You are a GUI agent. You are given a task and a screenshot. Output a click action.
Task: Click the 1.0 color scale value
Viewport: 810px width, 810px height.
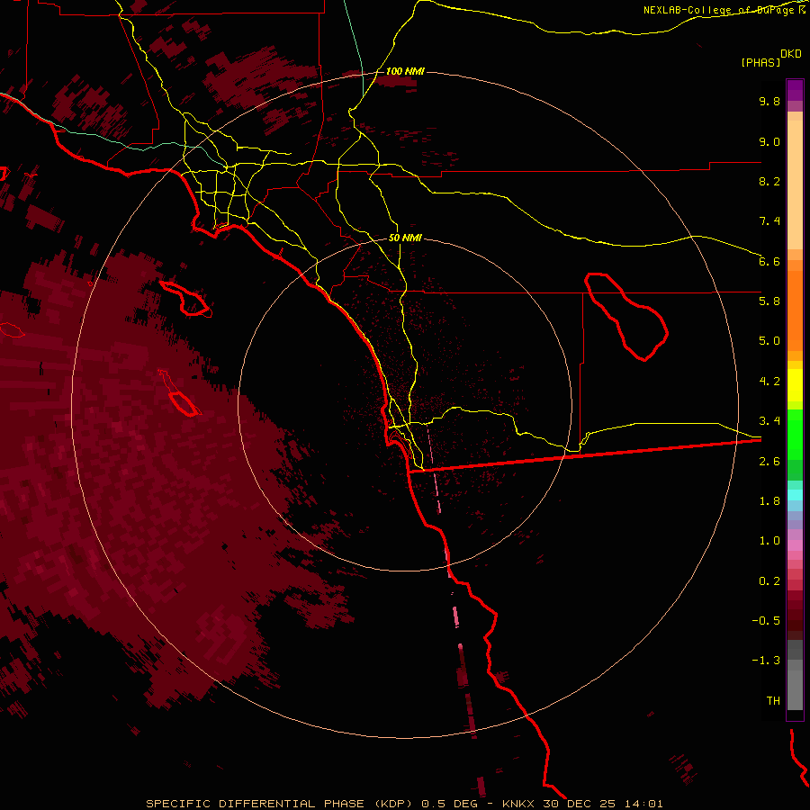pos(769,541)
